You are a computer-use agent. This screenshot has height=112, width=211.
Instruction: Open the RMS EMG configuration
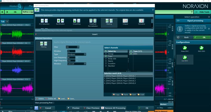click(x=201, y=49)
